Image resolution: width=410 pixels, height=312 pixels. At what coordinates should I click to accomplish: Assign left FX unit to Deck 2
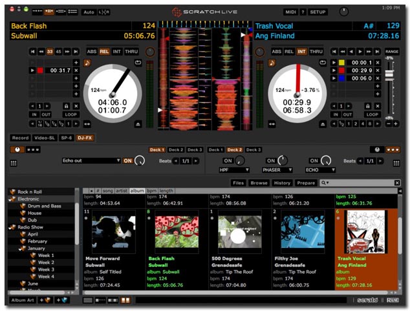point(176,150)
